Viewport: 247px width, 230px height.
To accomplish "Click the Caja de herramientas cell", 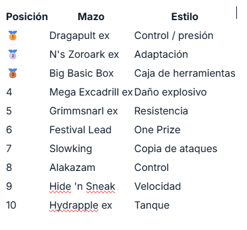I will [x=185, y=74].
